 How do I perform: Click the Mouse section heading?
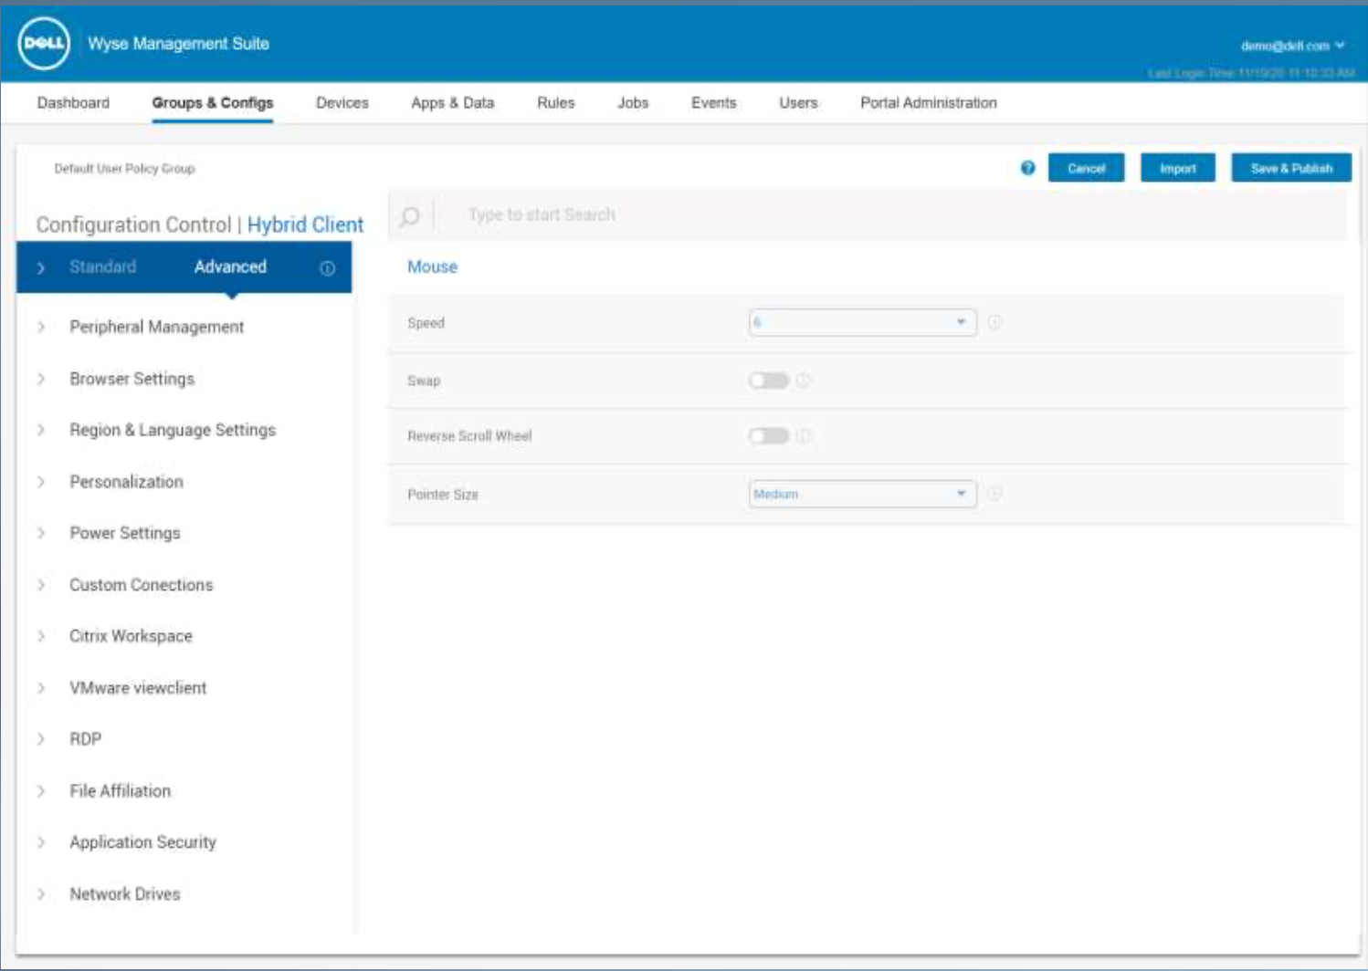tap(433, 266)
